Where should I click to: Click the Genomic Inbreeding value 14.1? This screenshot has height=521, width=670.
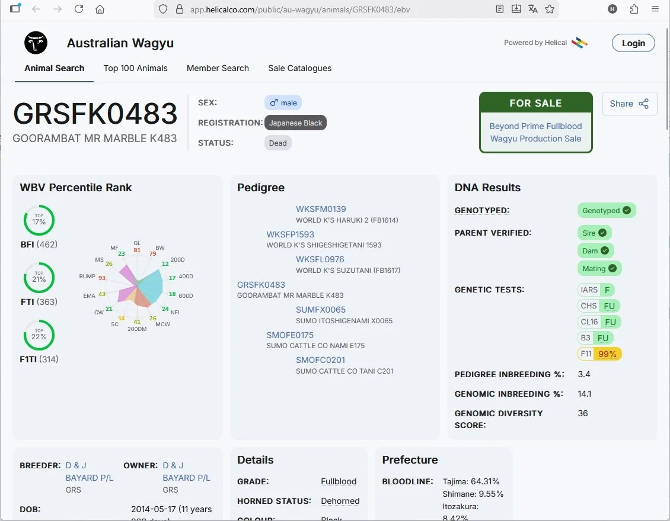pyautogui.click(x=585, y=394)
